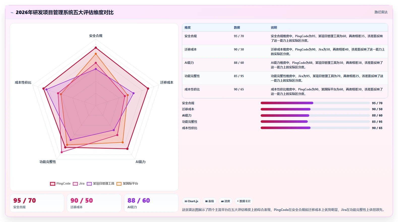Toggle PingCode series in chart legend
The image size is (398, 222).
[x=60, y=184]
